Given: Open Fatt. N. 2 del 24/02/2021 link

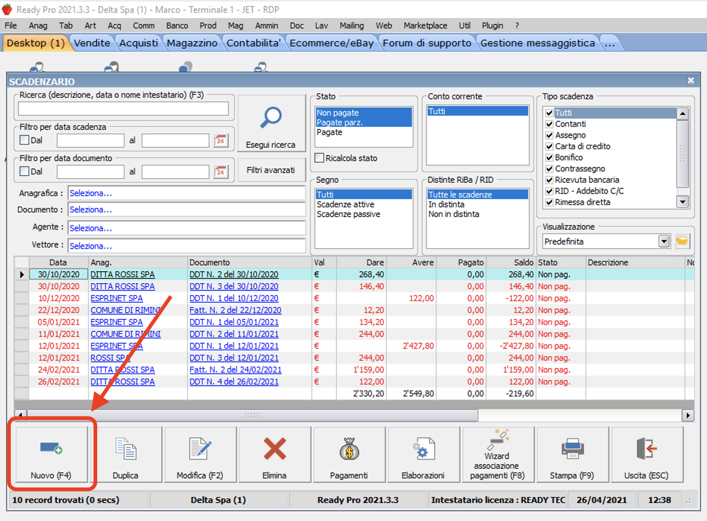Looking at the screenshot, I should tap(235, 370).
